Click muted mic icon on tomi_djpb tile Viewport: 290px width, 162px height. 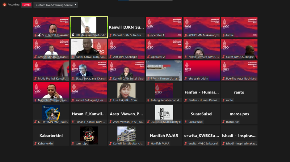tap(73, 144)
